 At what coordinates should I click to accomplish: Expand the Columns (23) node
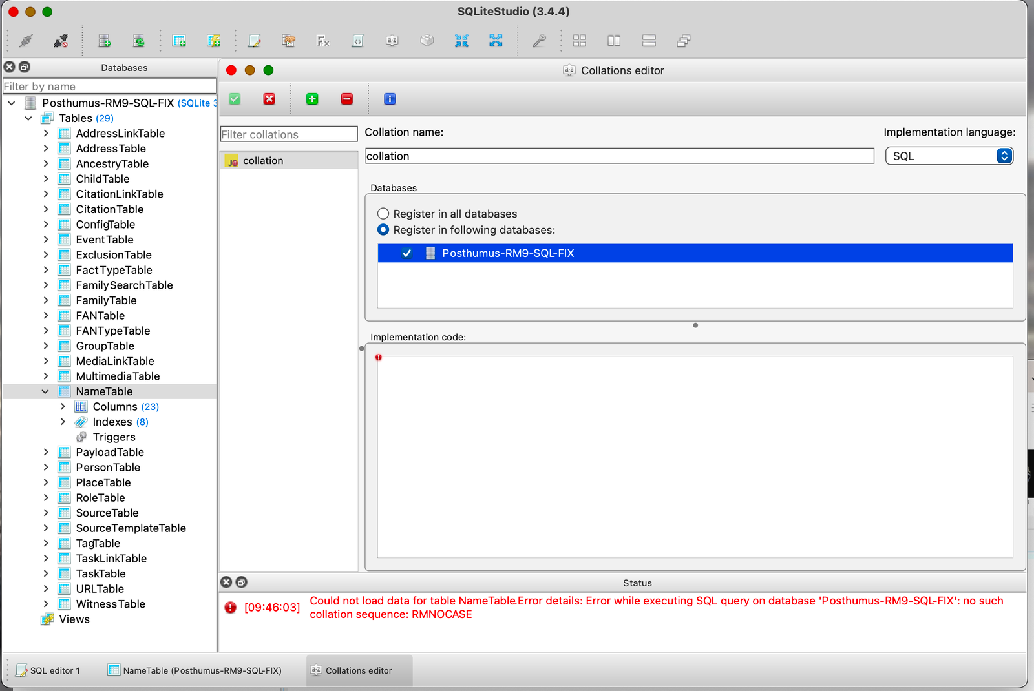pyautogui.click(x=63, y=406)
